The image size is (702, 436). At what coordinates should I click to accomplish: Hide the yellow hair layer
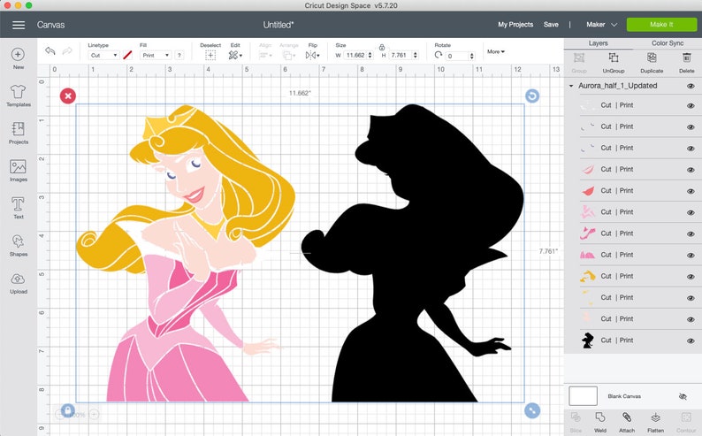tap(691, 277)
